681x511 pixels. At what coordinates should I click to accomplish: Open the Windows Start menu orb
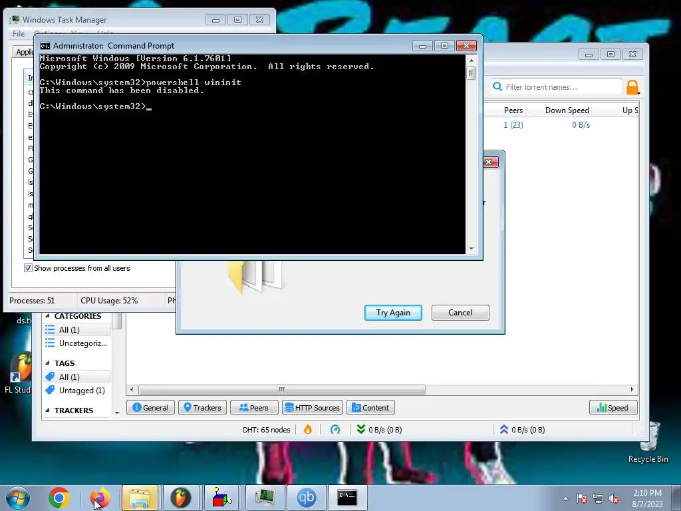tap(18, 498)
